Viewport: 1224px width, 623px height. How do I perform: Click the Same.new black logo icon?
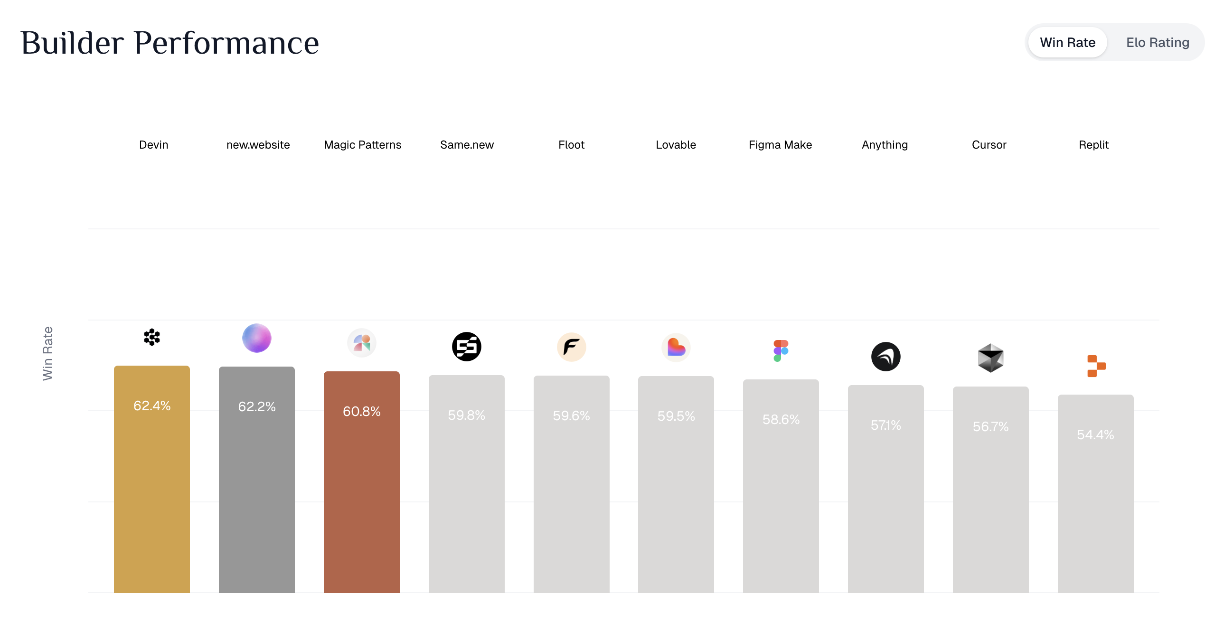467,347
